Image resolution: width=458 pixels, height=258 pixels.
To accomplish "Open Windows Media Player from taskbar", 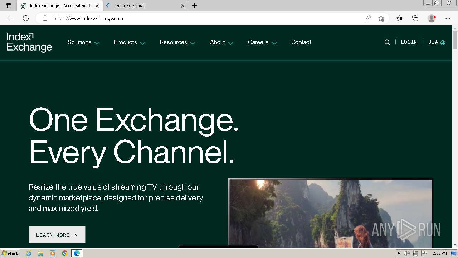I will click(x=53, y=253).
